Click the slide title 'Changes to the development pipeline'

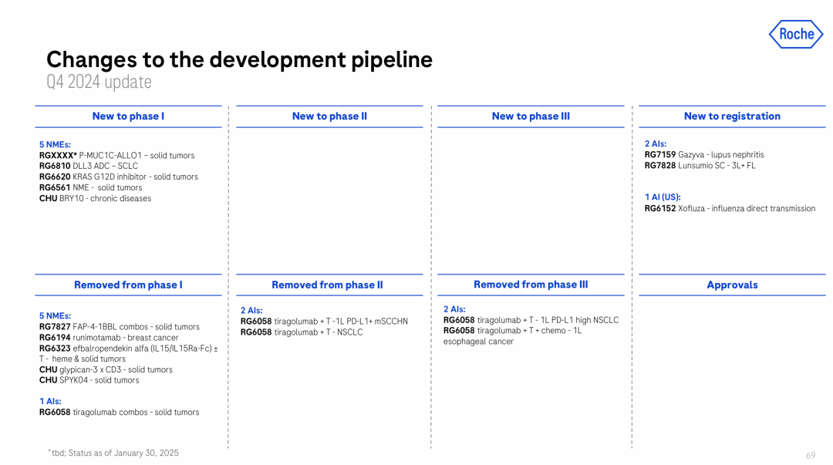click(239, 59)
